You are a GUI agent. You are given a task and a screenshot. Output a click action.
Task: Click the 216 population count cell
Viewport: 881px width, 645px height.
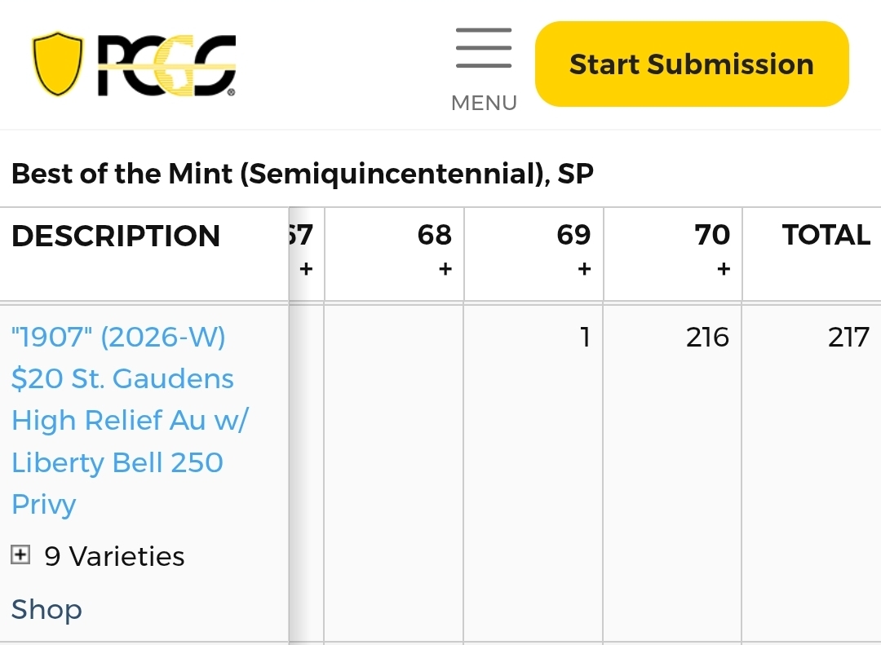tap(707, 337)
